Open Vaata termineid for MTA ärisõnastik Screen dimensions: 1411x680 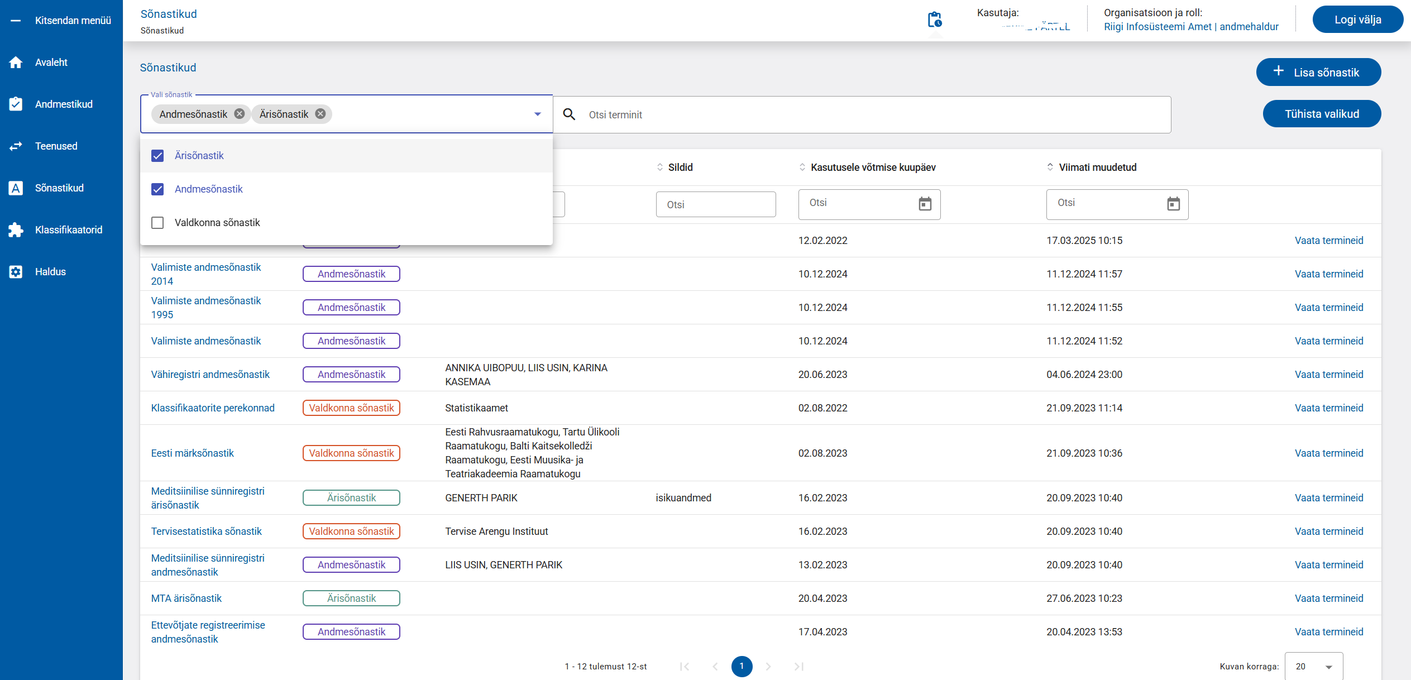1328,598
